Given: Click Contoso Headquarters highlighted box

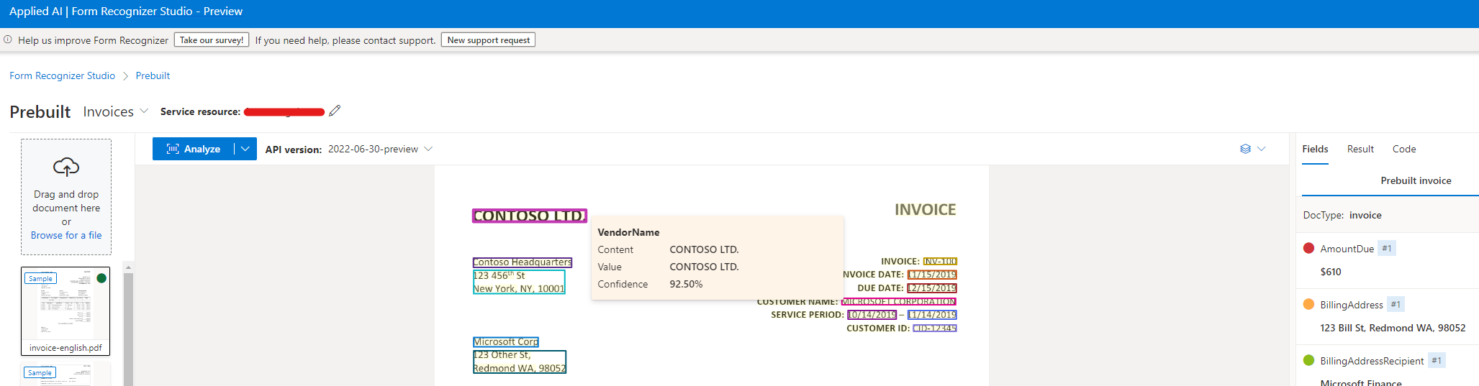Looking at the screenshot, I should 523,262.
